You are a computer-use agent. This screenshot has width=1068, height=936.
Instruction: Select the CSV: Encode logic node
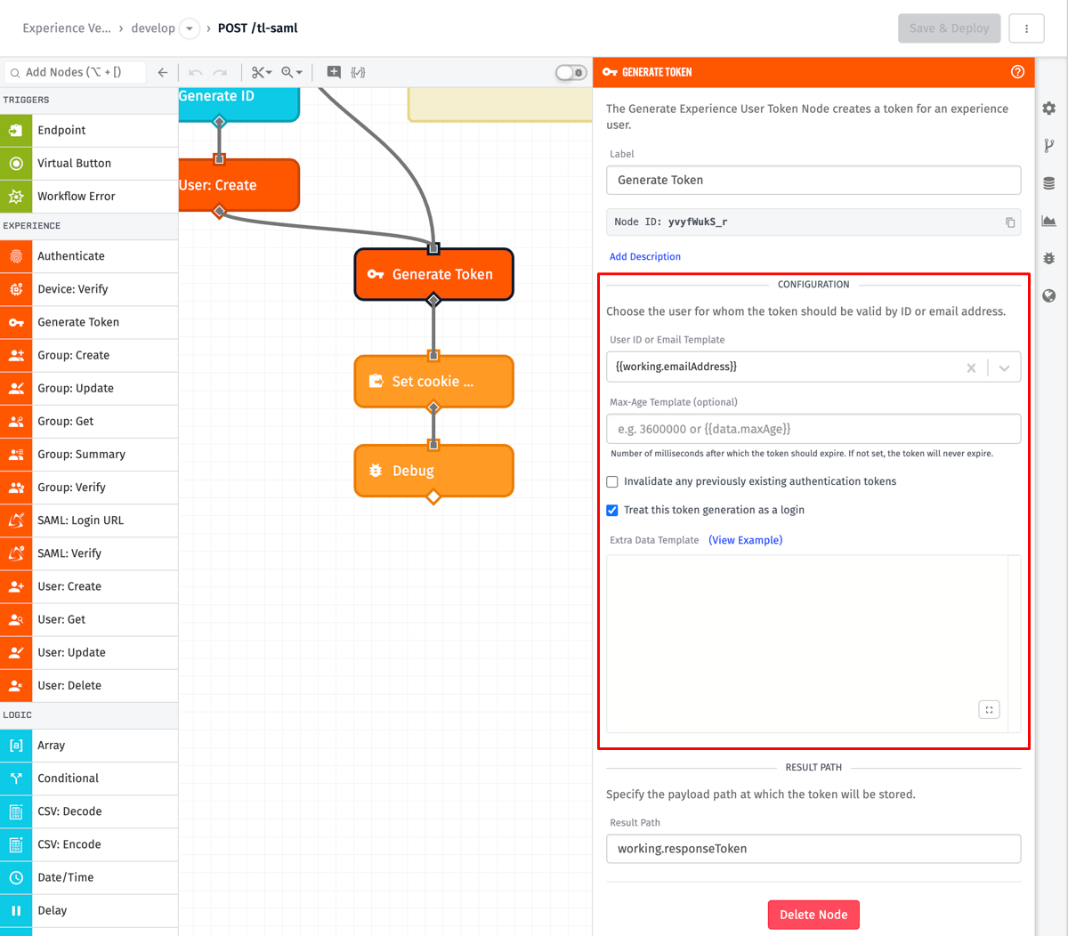pos(89,843)
